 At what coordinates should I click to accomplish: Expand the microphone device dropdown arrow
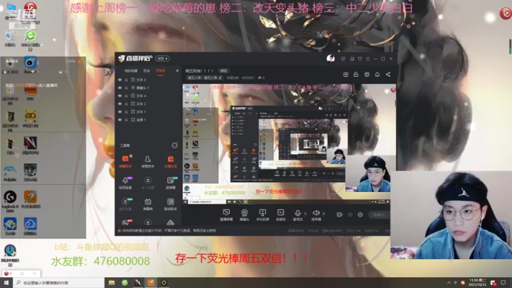coord(305,214)
